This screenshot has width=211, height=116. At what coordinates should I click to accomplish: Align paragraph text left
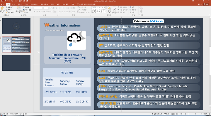[60, 11]
